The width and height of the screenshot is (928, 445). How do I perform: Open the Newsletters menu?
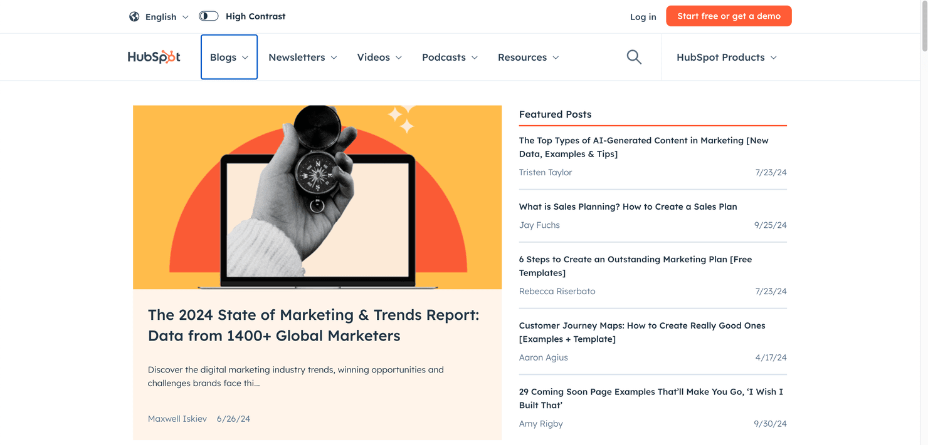pyautogui.click(x=303, y=57)
